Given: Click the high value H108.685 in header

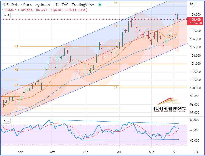Looking at the screenshot, I should (x=25, y=10).
